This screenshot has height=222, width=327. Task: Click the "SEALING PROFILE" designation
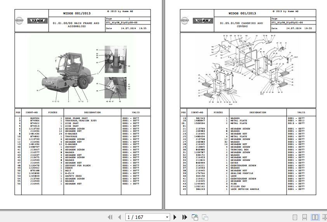coord(242,173)
